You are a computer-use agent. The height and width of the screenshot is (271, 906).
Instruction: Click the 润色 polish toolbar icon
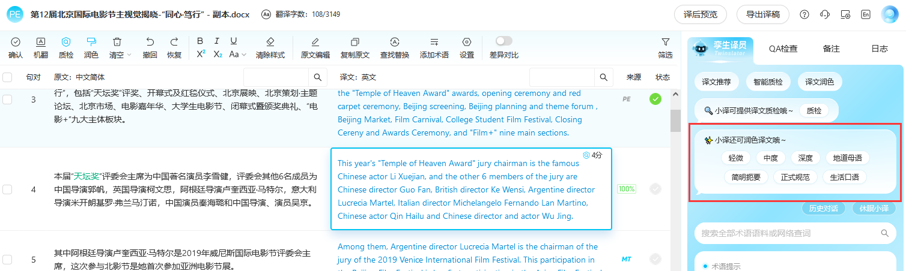click(91, 47)
